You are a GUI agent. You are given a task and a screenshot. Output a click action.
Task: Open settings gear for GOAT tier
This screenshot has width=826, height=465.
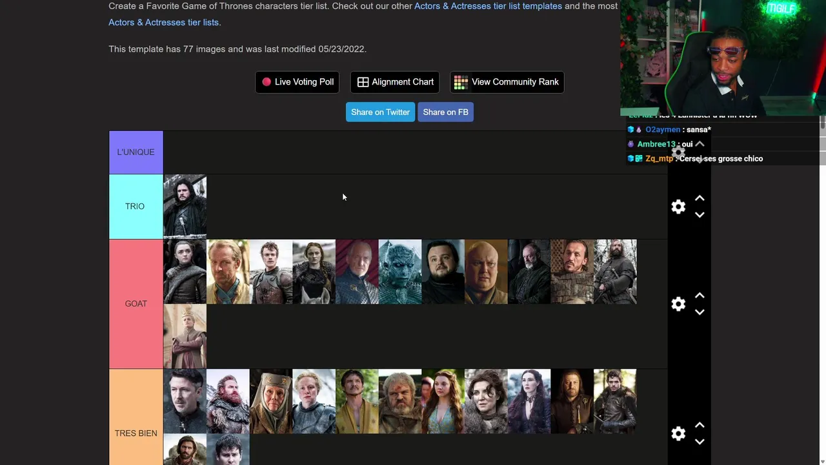pyautogui.click(x=678, y=304)
